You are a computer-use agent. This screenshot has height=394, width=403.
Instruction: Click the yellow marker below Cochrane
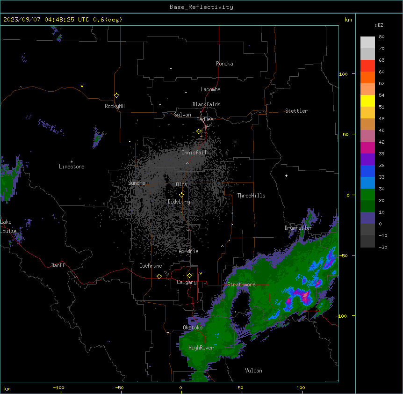click(159, 276)
